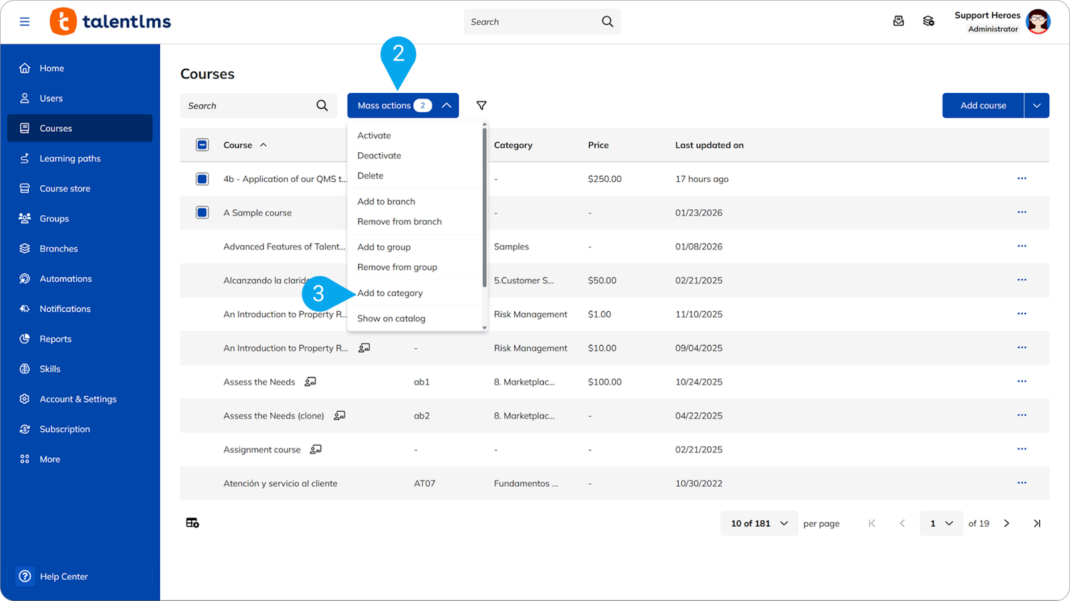
Task: Click the Support Heroes profile avatar
Action: coord(1038,21)
